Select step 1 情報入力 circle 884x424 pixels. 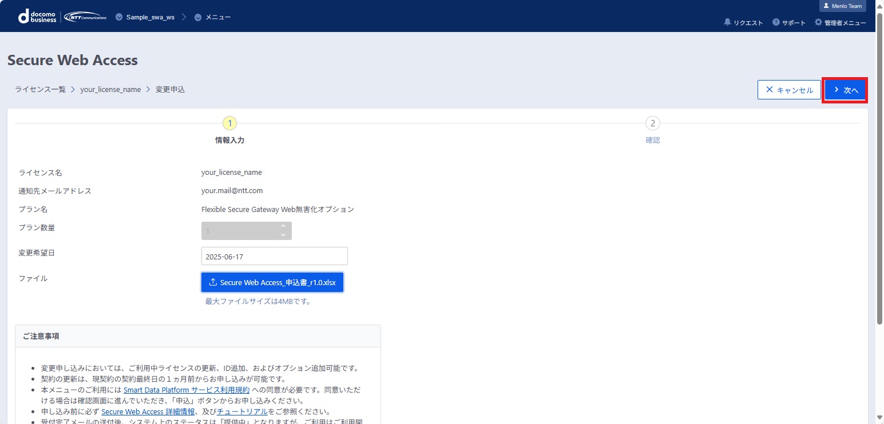[229, 123]
